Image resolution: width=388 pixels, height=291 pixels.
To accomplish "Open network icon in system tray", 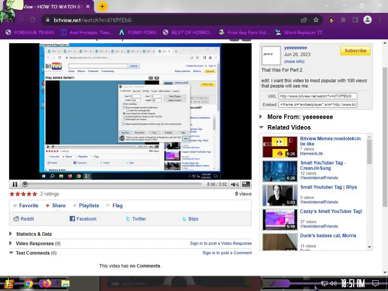I will [x=324, y=283].
